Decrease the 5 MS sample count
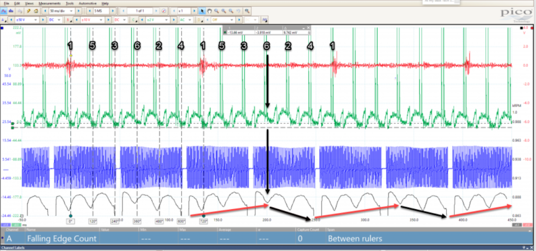 point(90,11)
